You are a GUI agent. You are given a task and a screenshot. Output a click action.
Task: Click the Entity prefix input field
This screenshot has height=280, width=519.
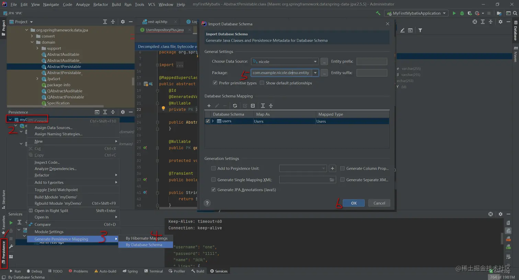point(371,61)
